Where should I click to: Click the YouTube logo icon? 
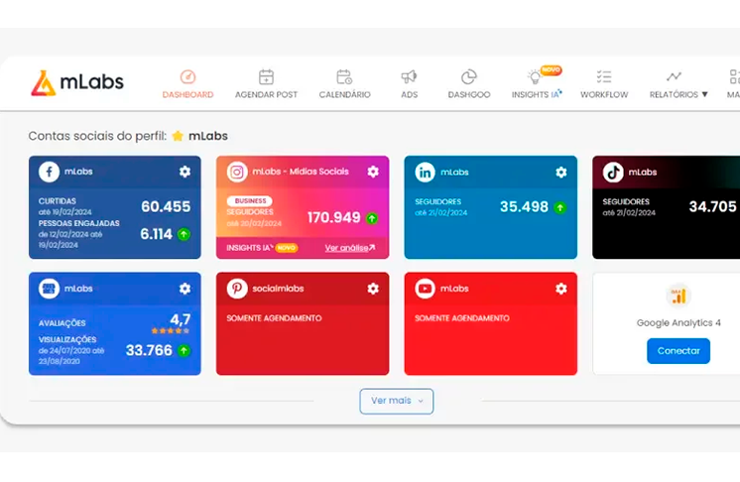point(425,289)
